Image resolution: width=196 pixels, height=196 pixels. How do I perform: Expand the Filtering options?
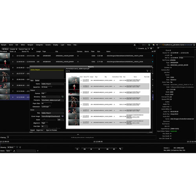(8, 137)
